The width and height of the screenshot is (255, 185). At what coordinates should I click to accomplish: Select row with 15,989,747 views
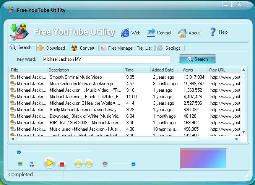point(125,84)
